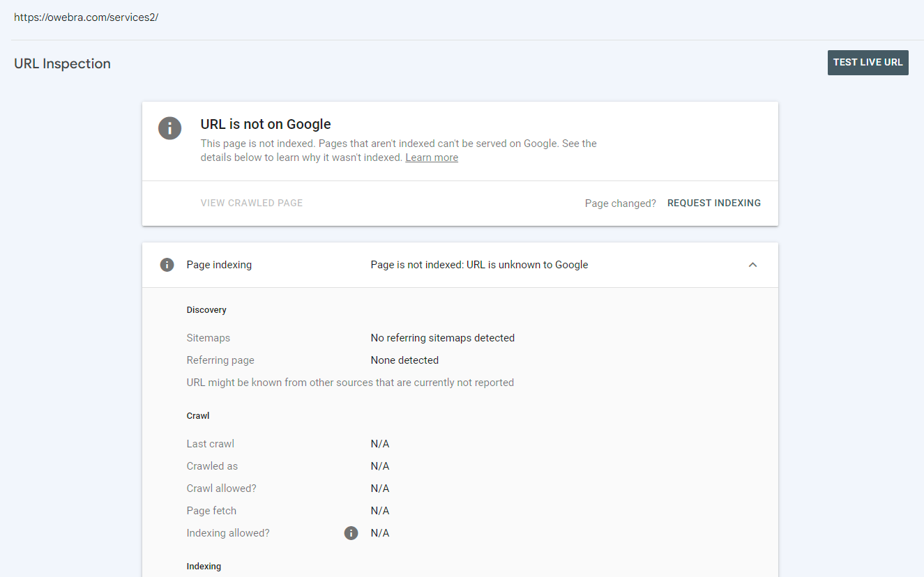Click the Referring page label
The height and width of the screenshot is (577, 924).
(x=220, y=360)
